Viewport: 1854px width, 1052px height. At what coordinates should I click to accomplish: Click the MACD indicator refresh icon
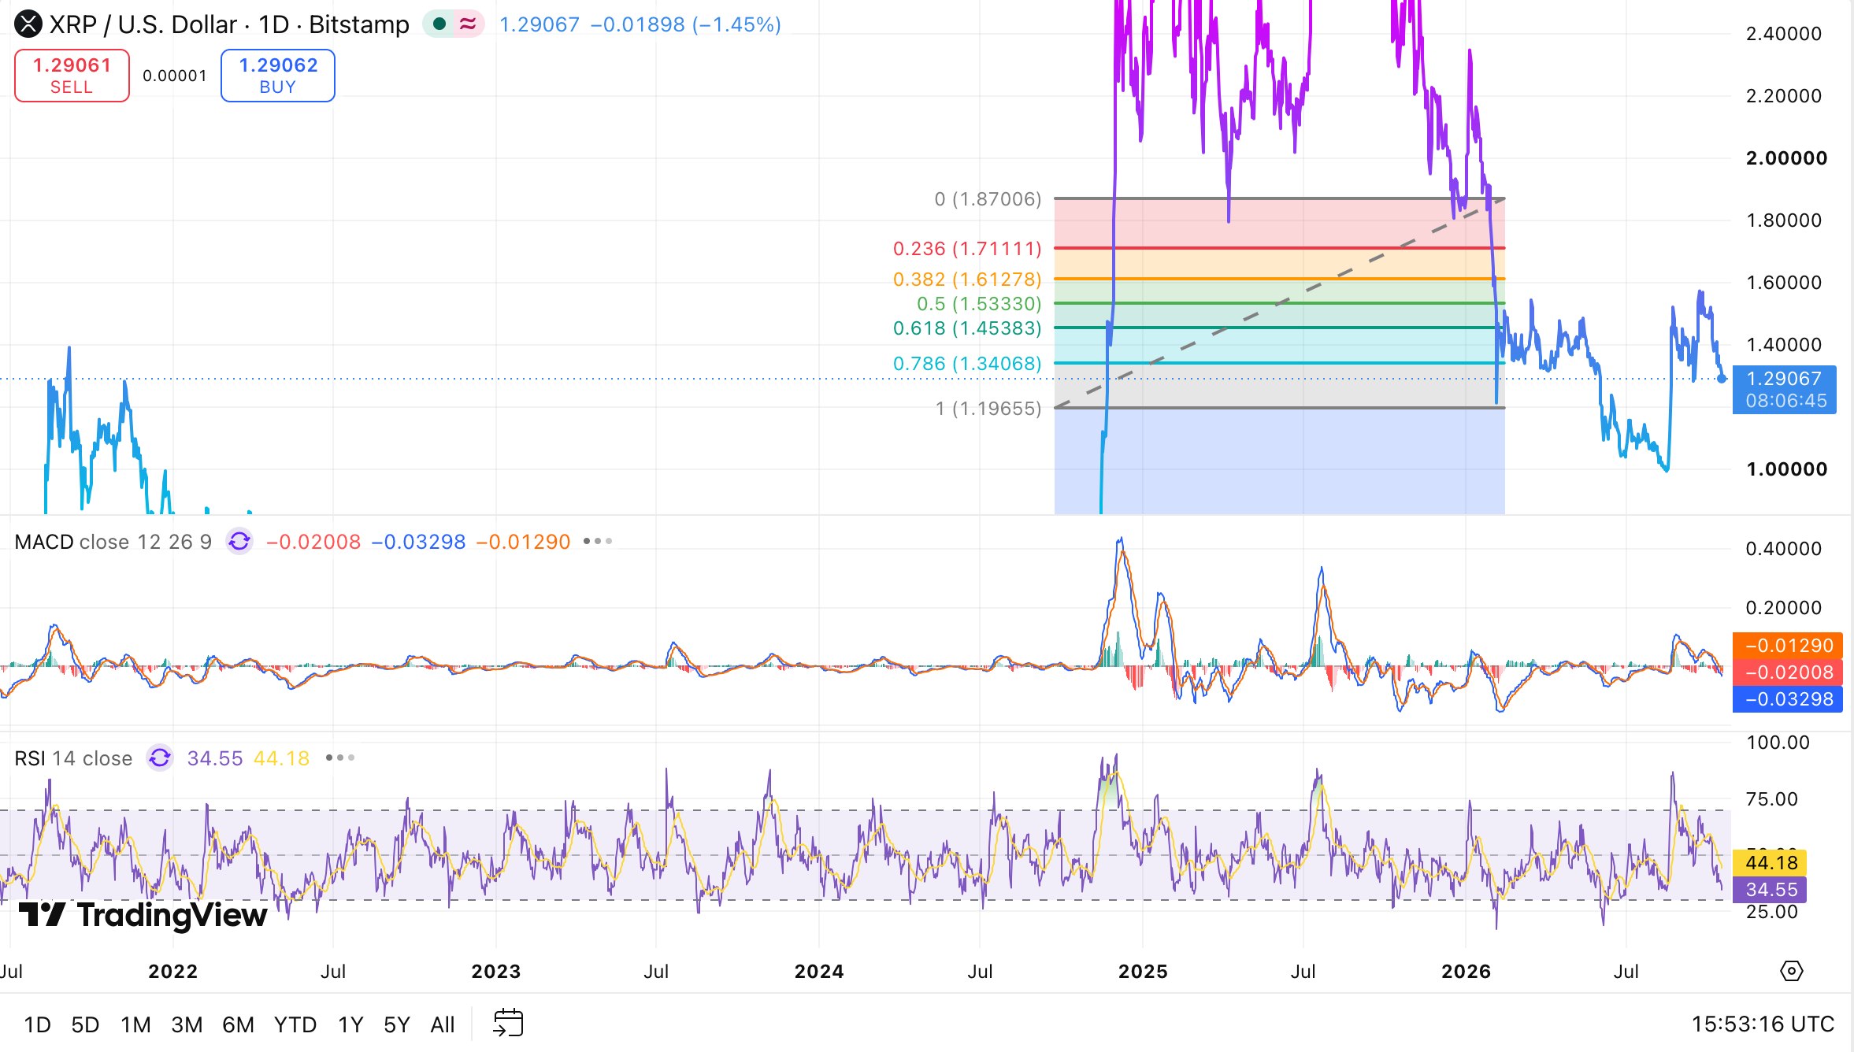[x=239, y=542]
